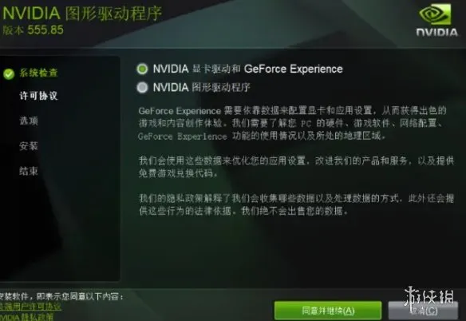
Task: Click the NVIDIA 图形驱动程序 installer title
Action: coord(82,14)
